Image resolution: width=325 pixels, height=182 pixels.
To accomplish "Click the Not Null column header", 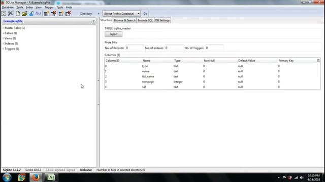I will click(220, 61).
